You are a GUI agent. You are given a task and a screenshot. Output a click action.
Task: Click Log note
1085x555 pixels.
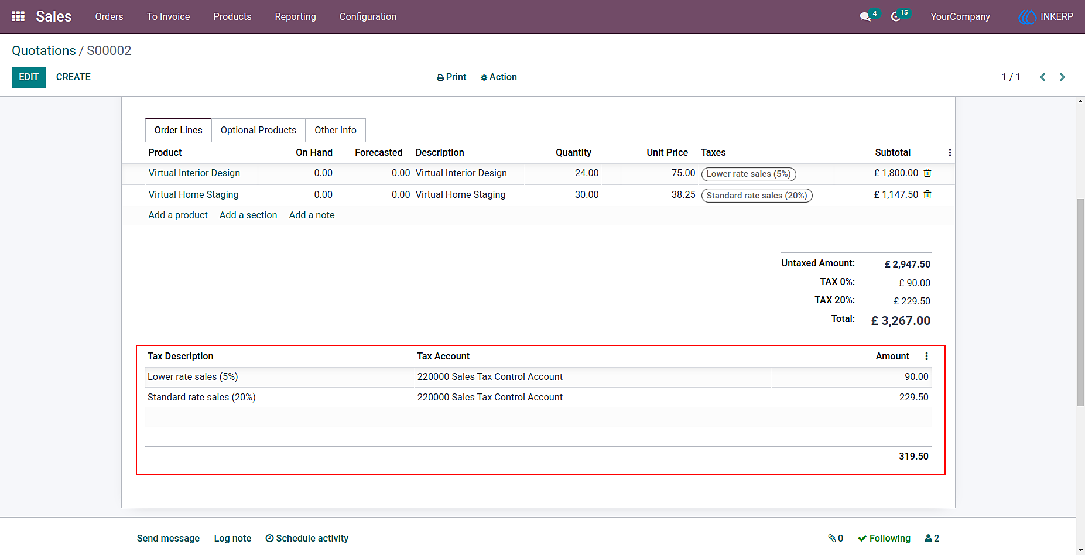tap(232, 538)
